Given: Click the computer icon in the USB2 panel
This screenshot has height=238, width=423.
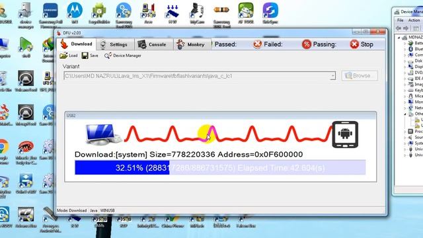Looking at the screenshot, I should [x=103, y=134].
